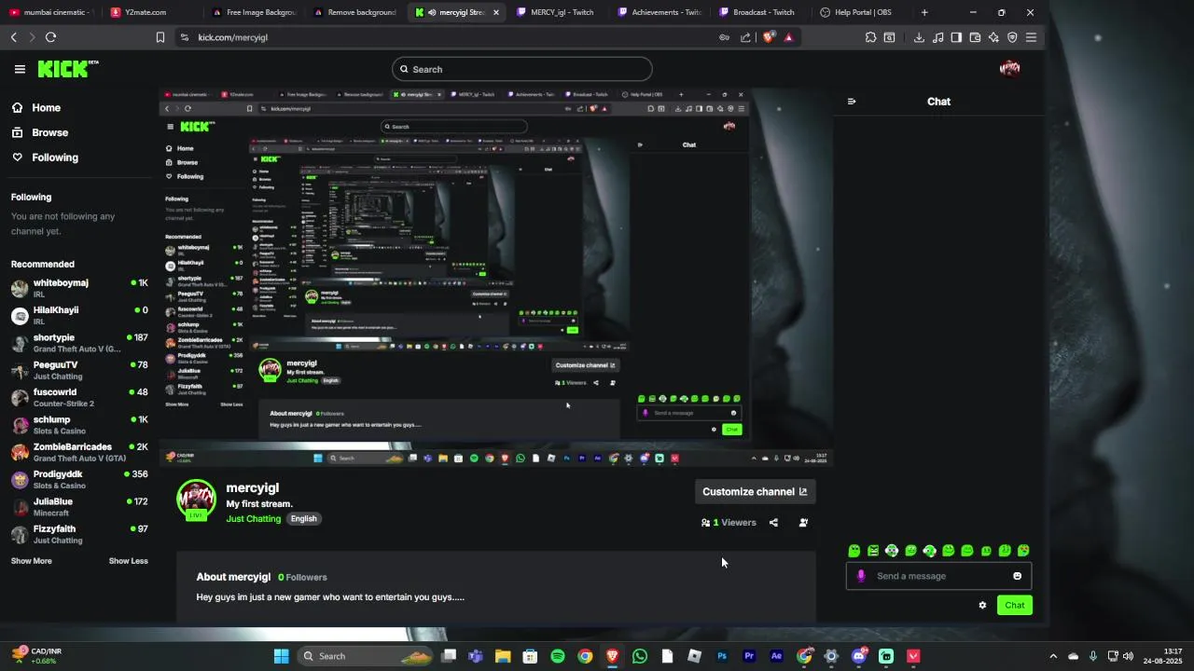Click Customize channel button
This screenshot has width=1194, height=671.
tap(755, 492)
